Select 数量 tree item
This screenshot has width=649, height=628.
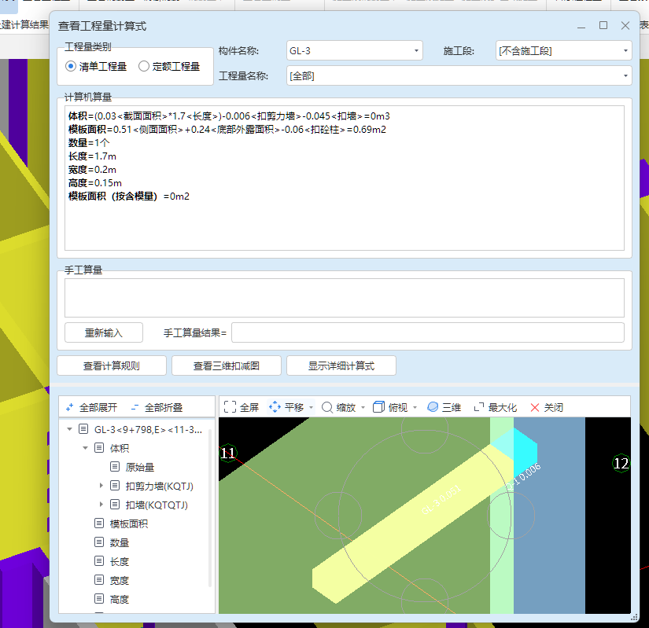120,542
